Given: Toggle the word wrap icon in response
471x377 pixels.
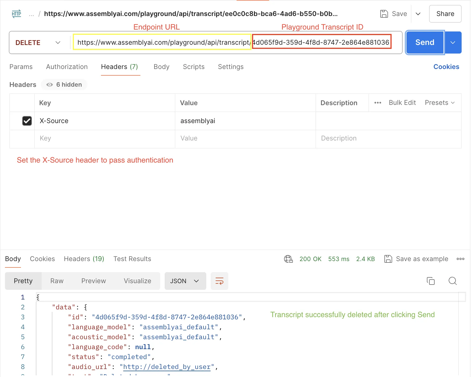Looking at the screenshot, I should pos(219,281).
